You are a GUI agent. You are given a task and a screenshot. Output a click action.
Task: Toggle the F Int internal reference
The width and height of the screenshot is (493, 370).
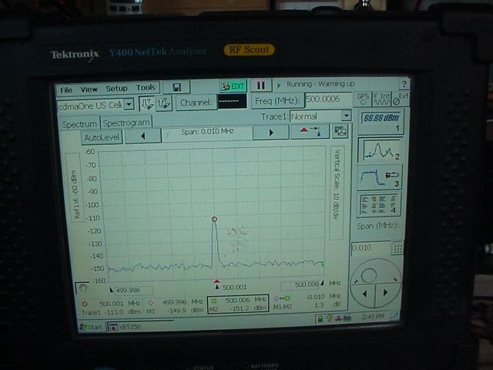click(382, 99)
